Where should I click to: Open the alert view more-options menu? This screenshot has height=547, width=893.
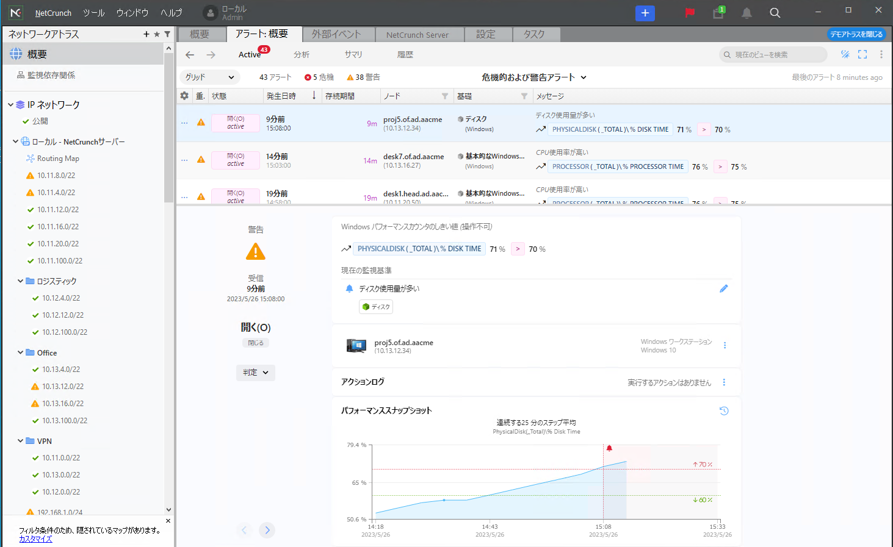click(x=881, y=54)
